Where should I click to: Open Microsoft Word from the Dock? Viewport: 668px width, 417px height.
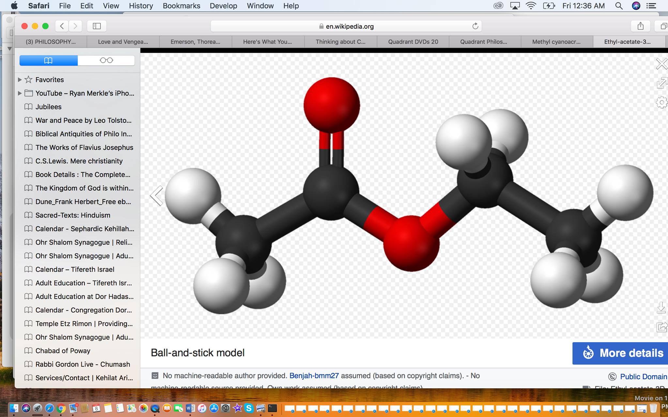pos(190,408)
